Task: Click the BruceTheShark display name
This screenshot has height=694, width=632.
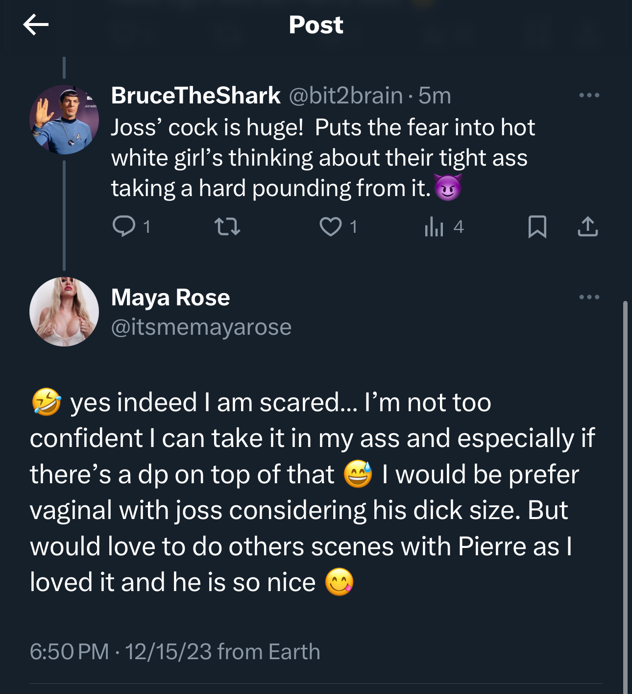Action: (195, 95)
